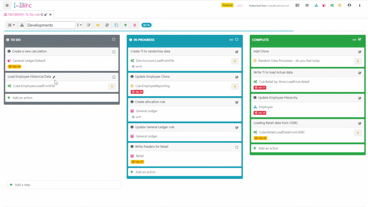Viewport: 368px width, 207px height.
Task: Close the To Do List tab
Action: [51, 14]
